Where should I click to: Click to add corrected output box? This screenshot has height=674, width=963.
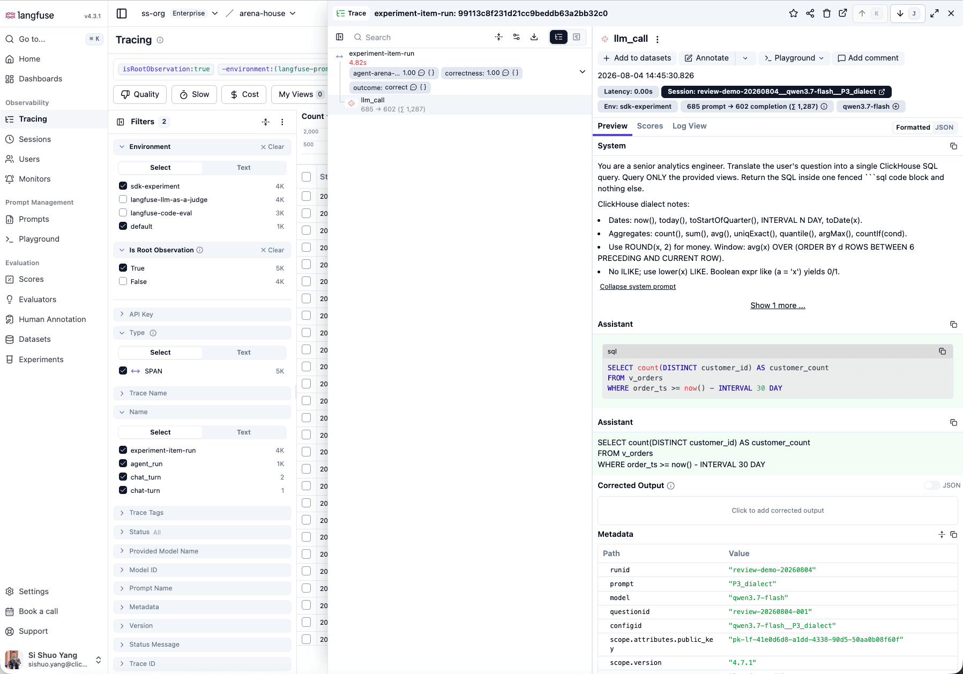778,511
